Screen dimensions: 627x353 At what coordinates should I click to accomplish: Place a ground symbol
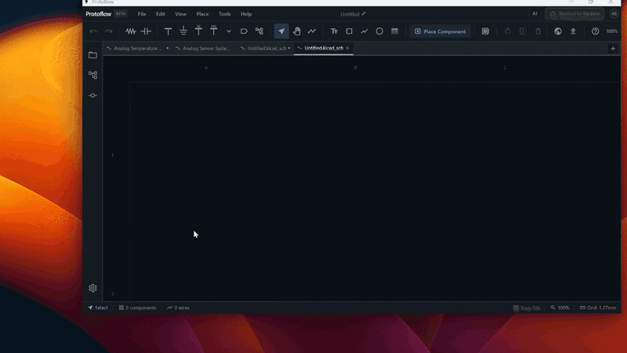tap(183, 31)
